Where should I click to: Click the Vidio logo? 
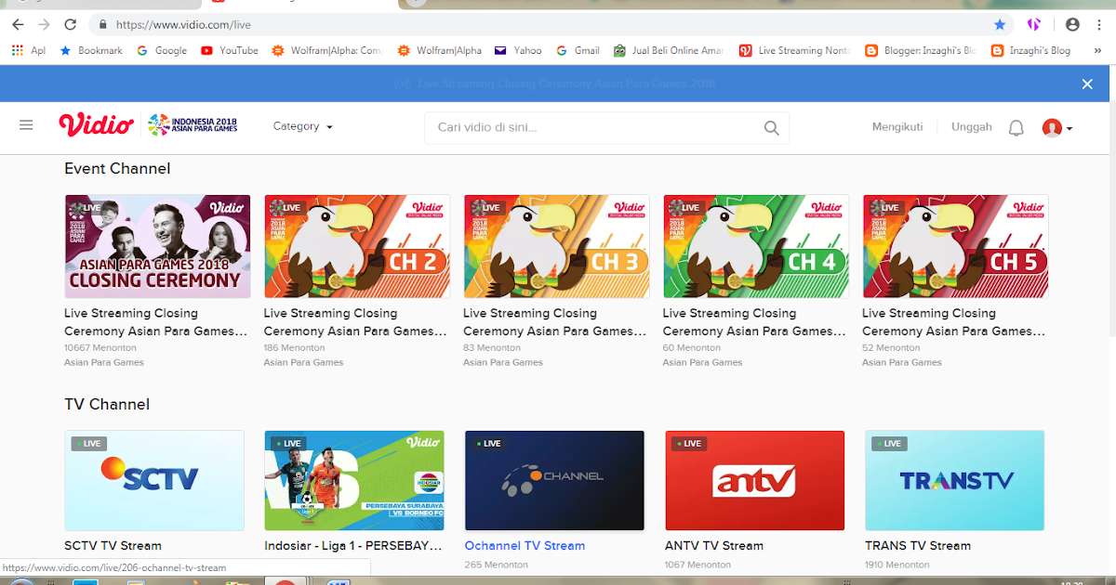(96, 125)
